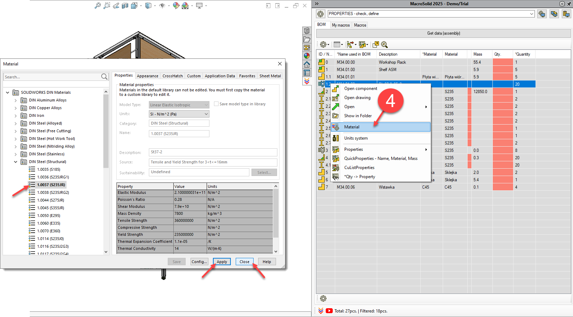Click the export arrow icon in BOM toolbar
Viewport: 573px width, 317px height.
376,44
